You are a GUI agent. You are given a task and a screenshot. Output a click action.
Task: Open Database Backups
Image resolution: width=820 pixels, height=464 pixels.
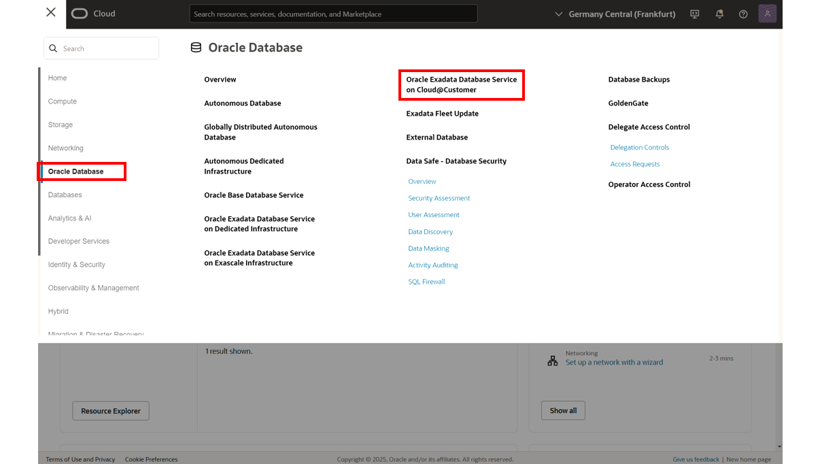pyautogui.click(x=639, y=80)
